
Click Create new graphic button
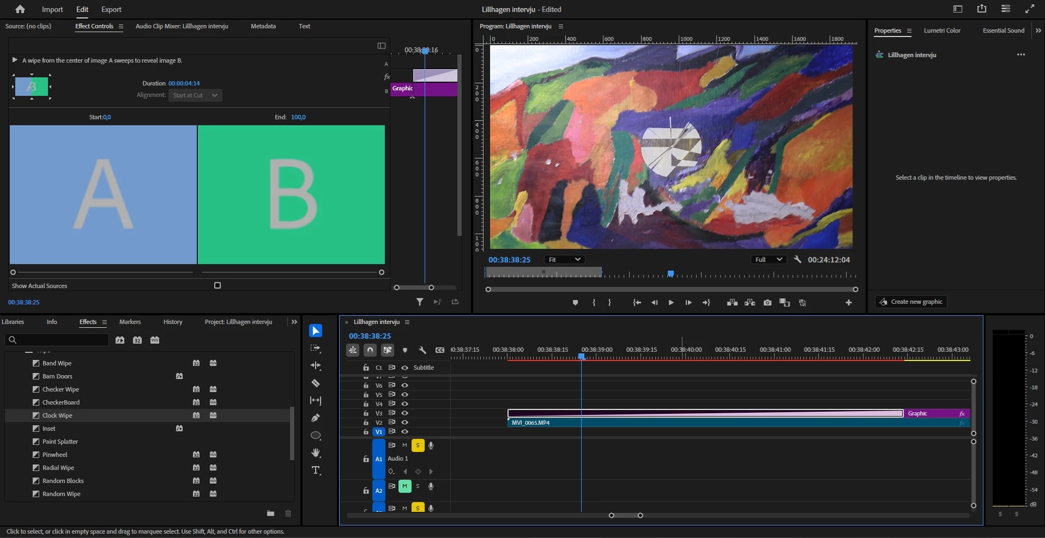pos(911,302)
